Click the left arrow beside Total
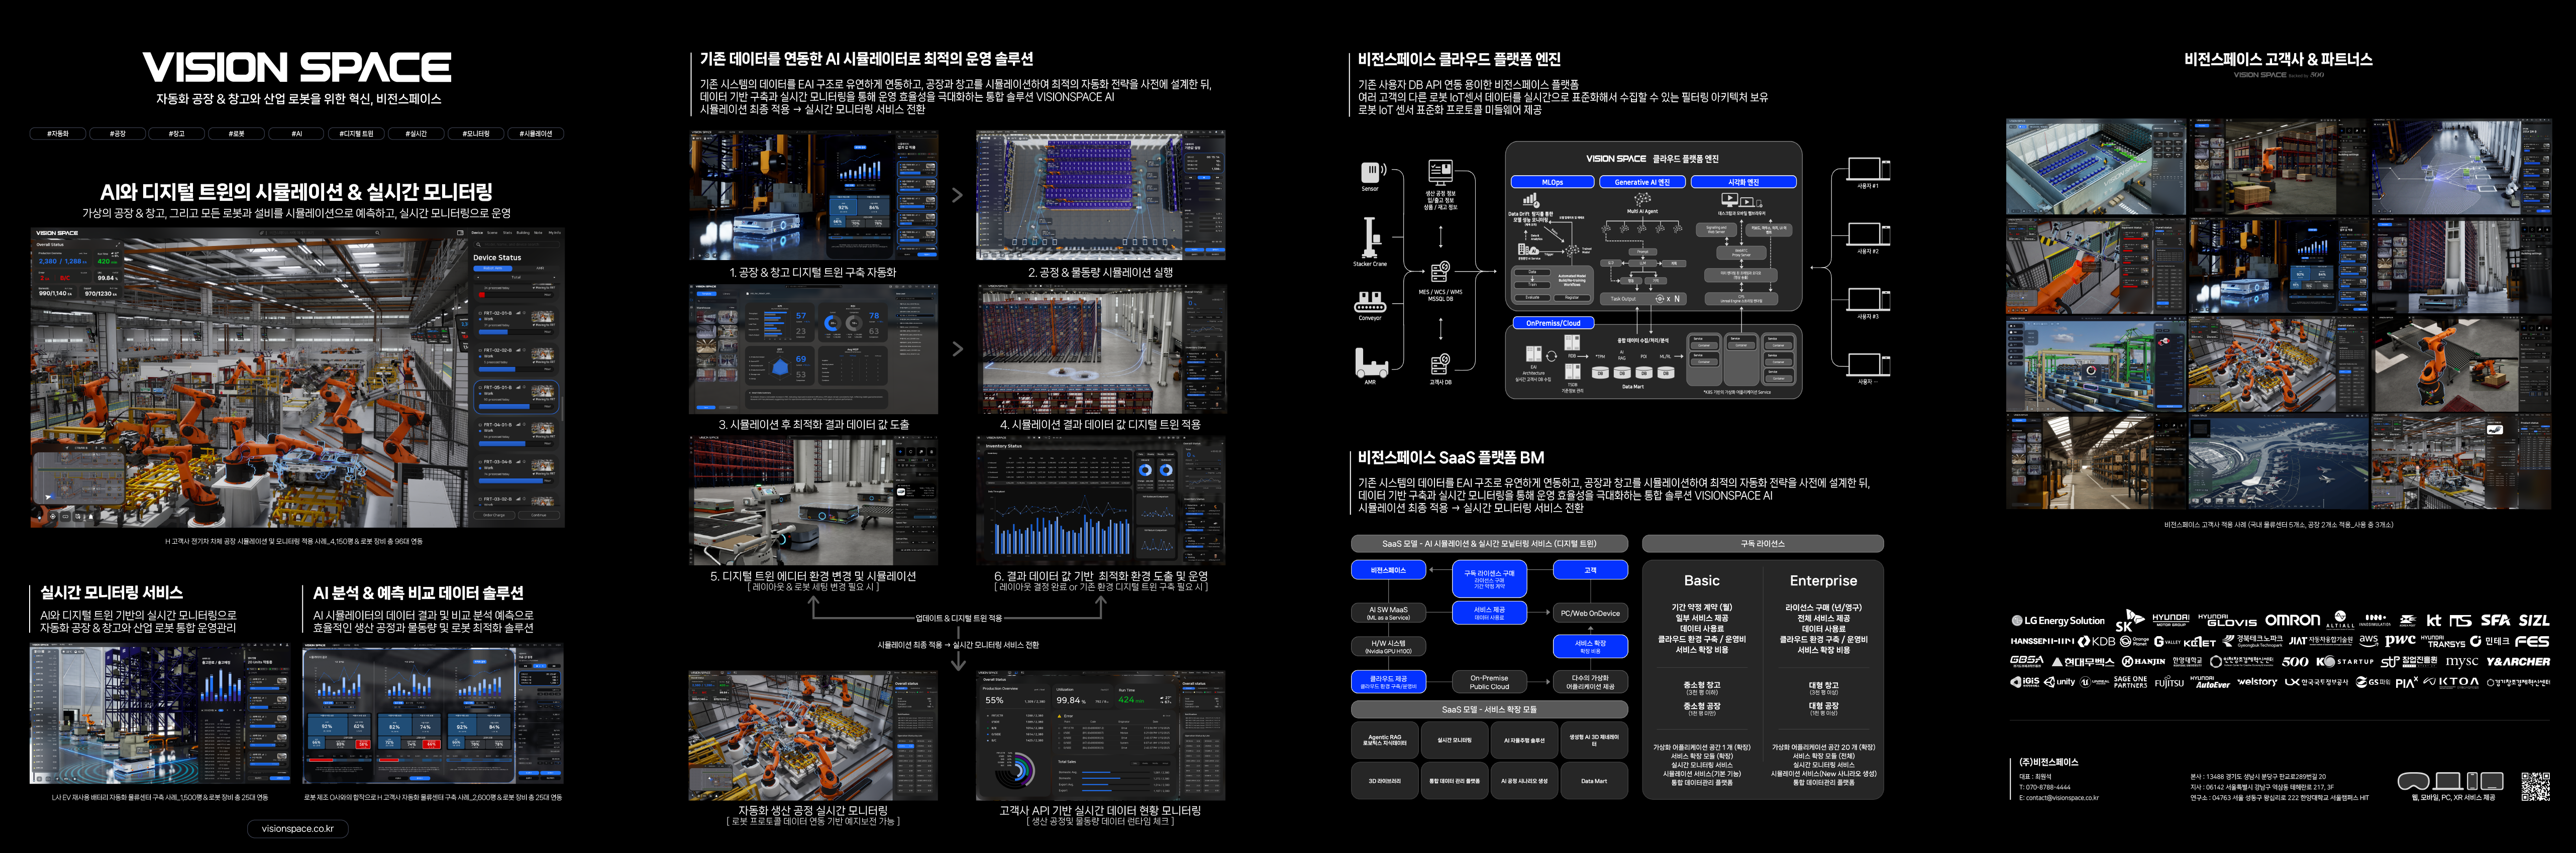This screenshot has height=853, width=2576. (478, 278)
